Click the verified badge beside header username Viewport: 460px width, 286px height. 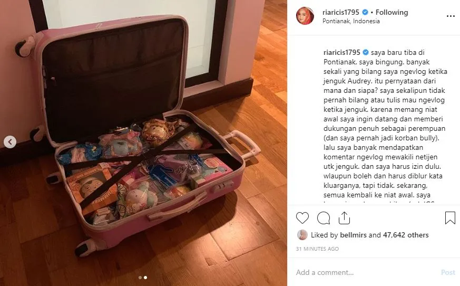pyautogui.click(x=365, y=12)
